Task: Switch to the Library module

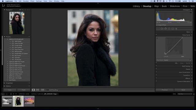Action: click(x=136, y=6)
